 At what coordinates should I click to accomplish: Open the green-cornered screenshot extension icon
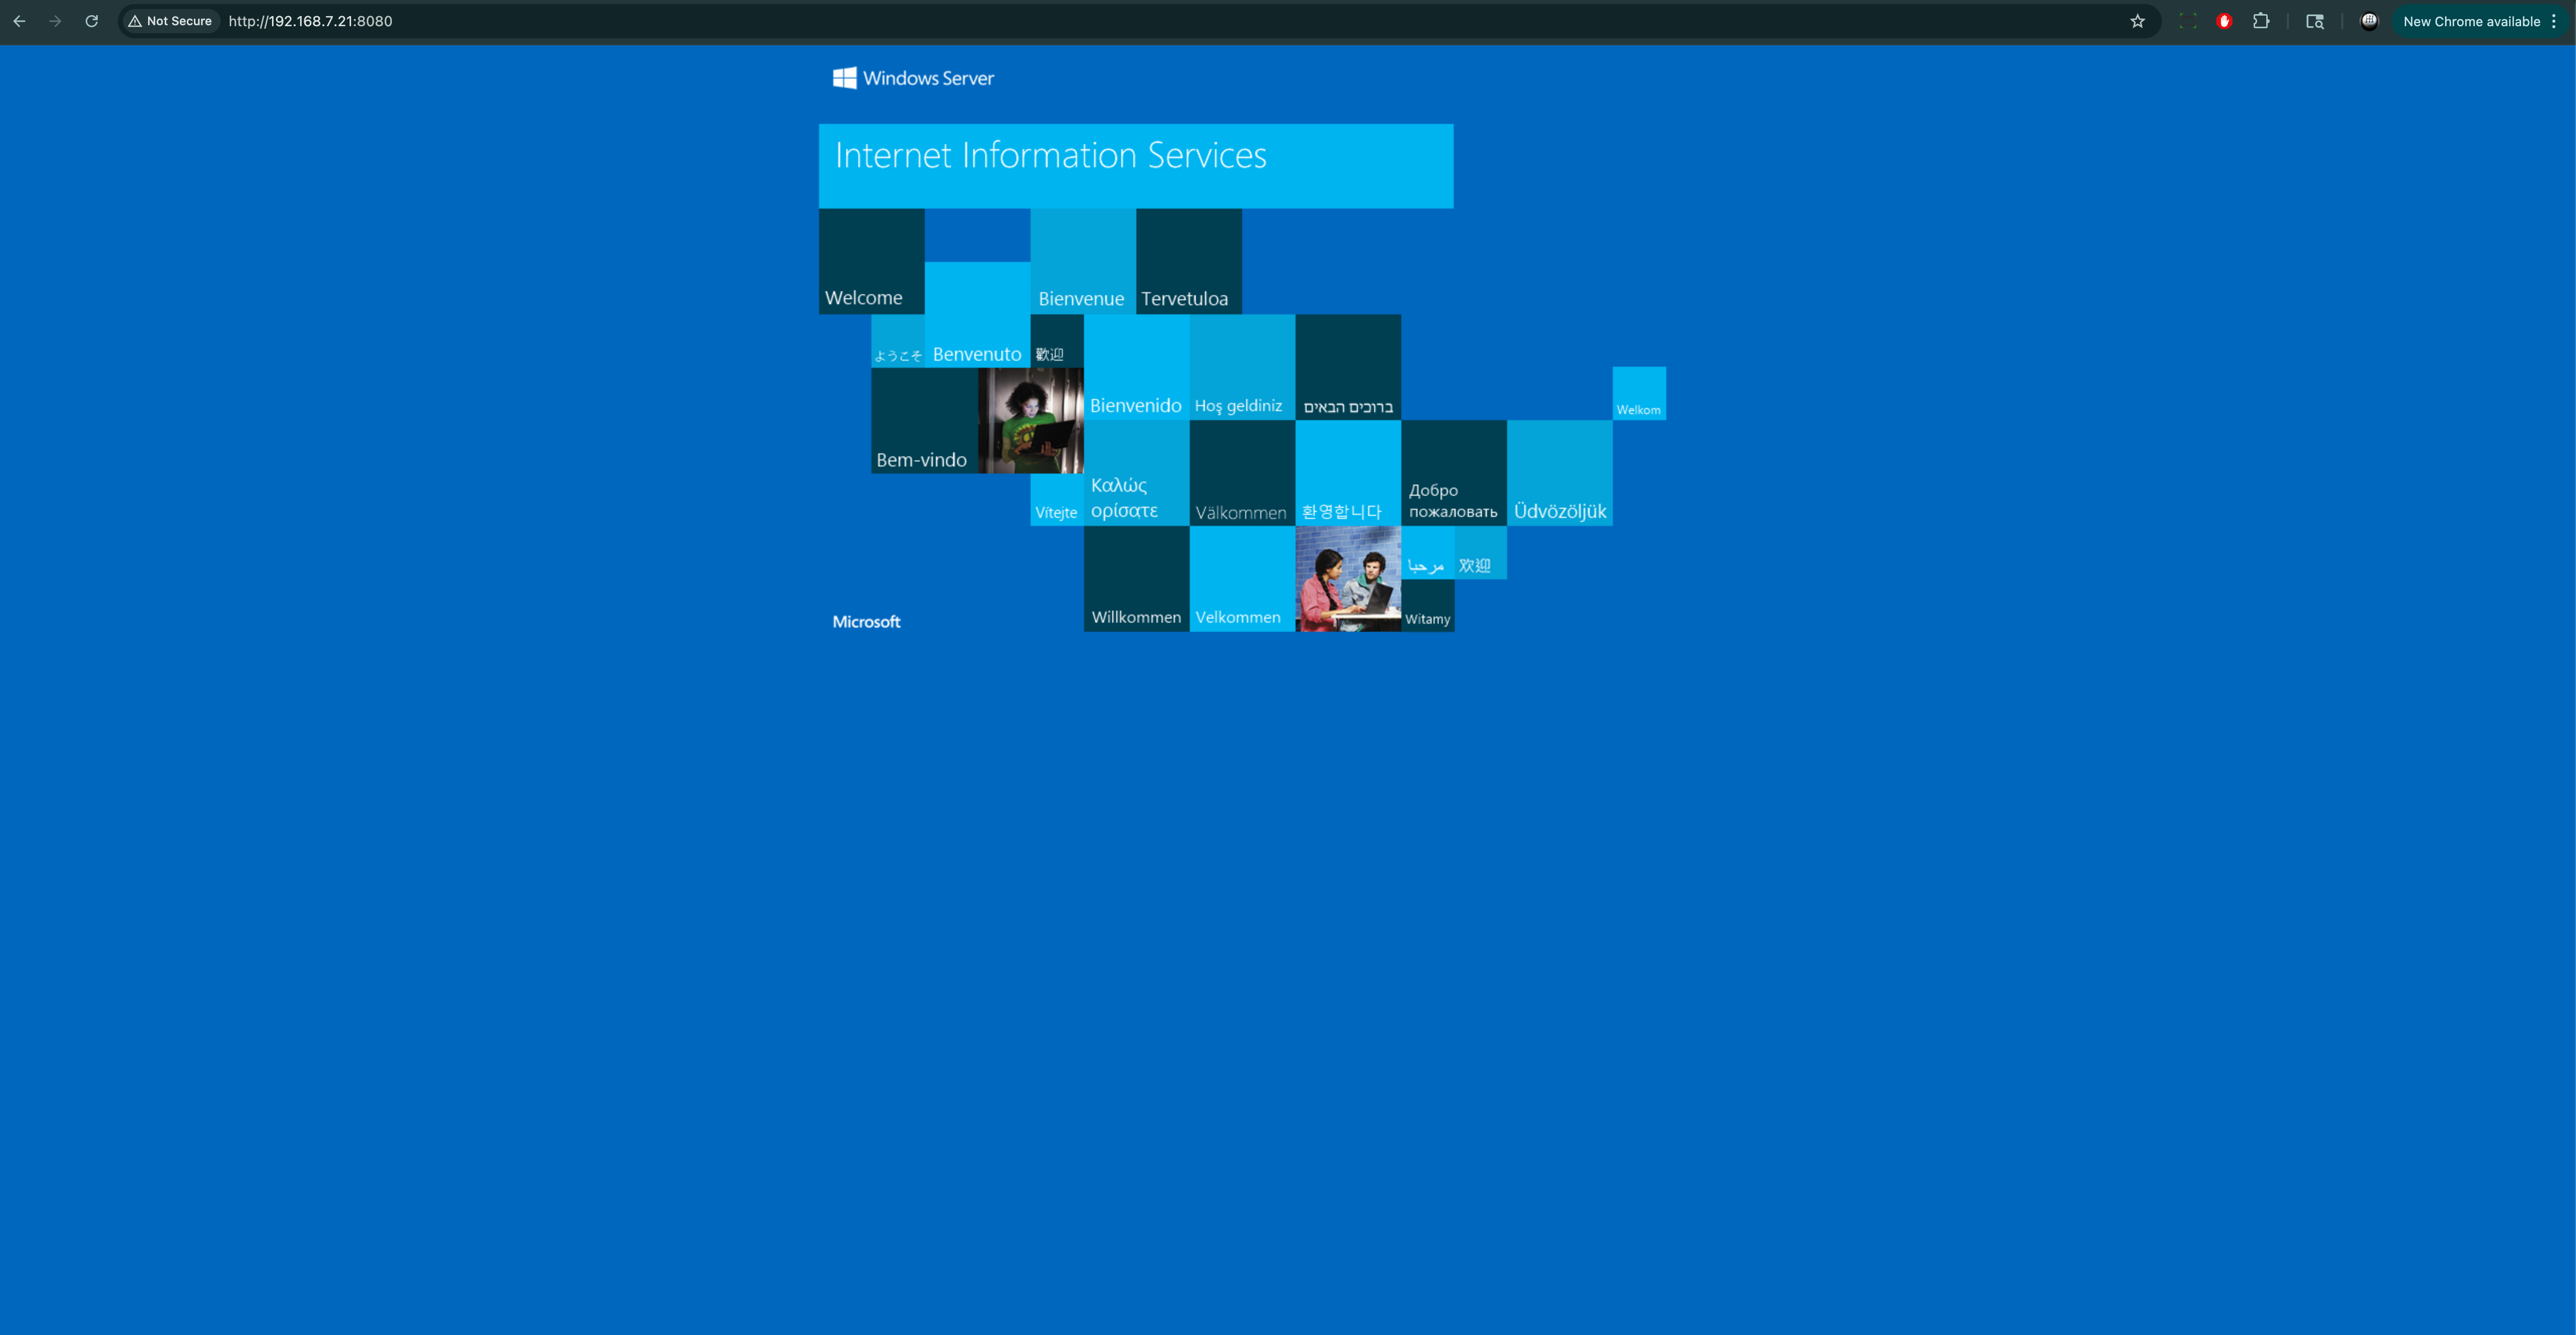click(x=2187, y=21)
